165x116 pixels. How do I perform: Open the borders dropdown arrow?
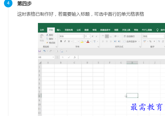click(78, 41)
